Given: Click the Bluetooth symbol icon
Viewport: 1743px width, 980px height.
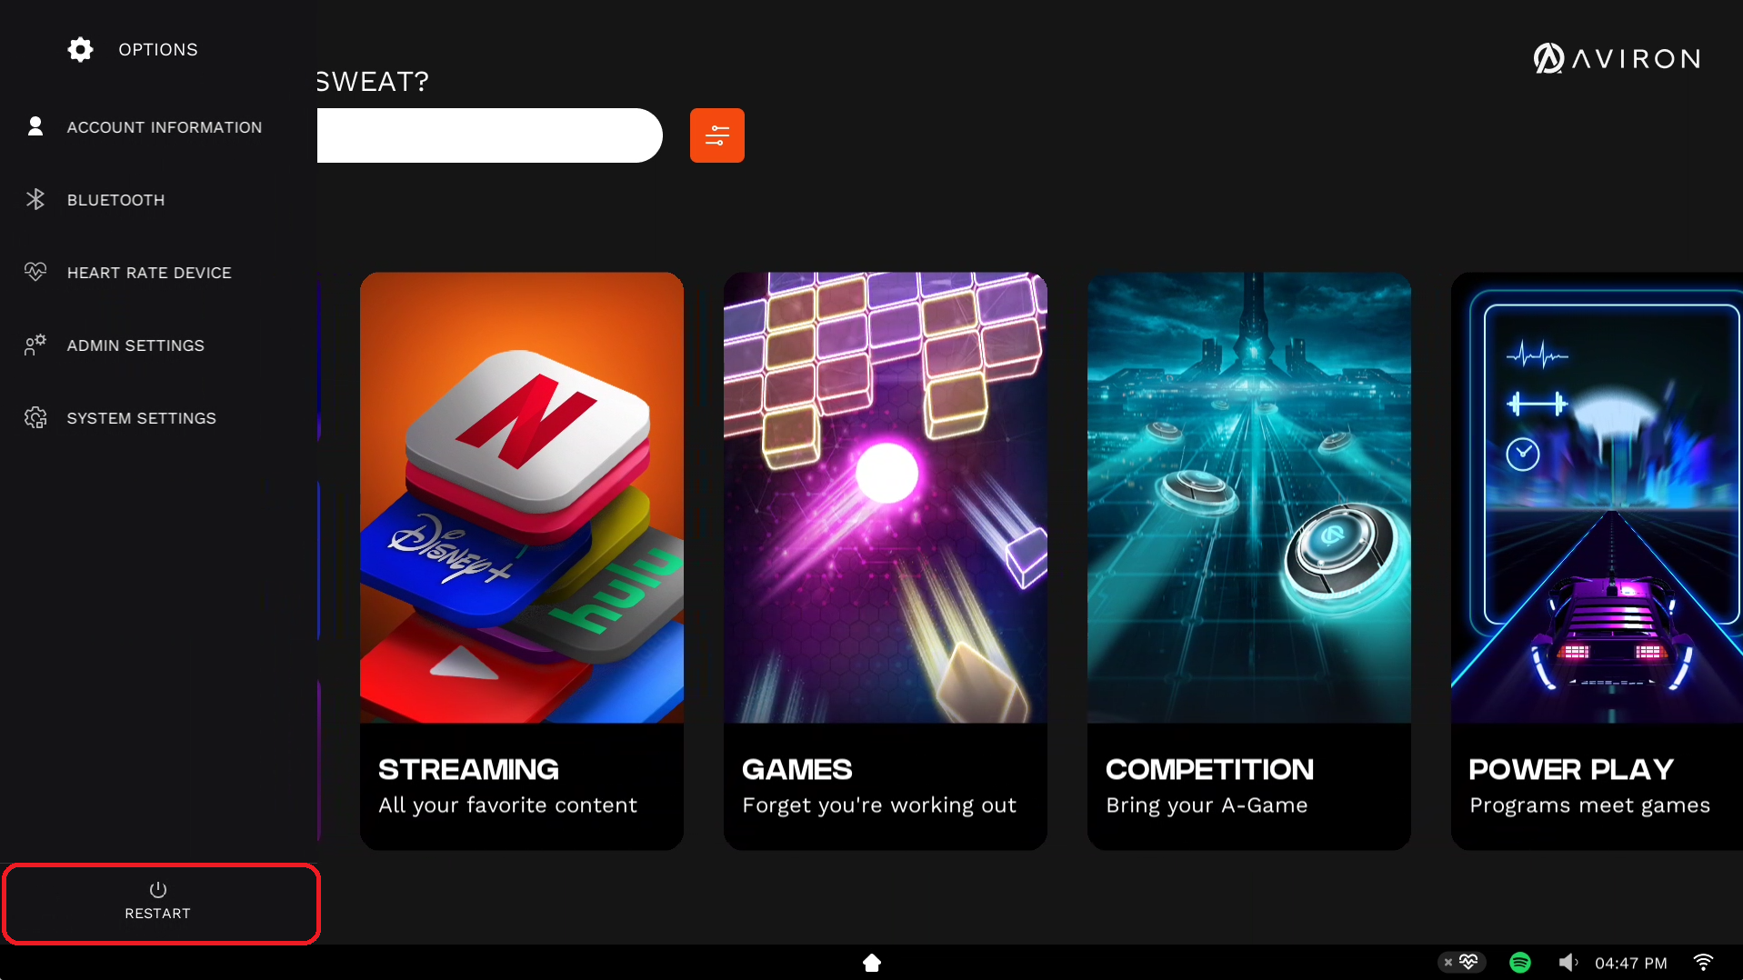Looking at the screenshot, I should [x=35, y=199].
